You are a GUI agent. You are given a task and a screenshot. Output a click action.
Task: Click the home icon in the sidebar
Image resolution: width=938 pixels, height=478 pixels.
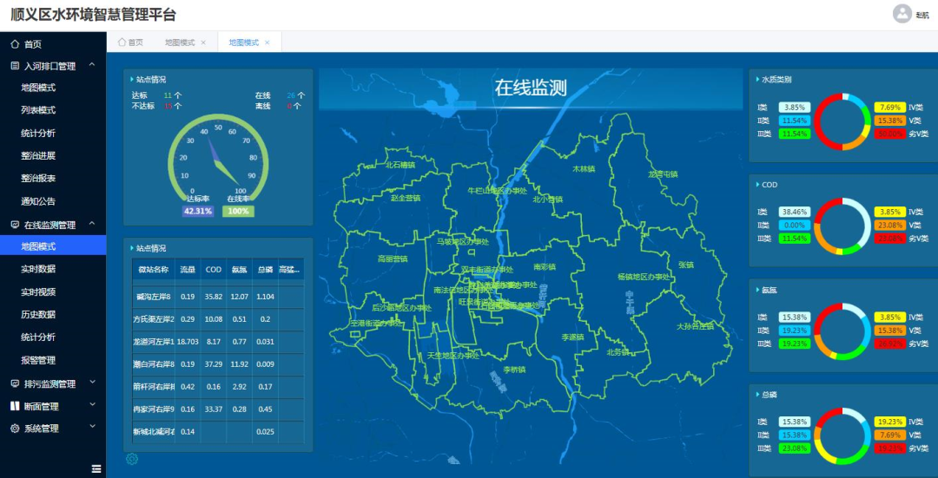[x=15, y=44]
